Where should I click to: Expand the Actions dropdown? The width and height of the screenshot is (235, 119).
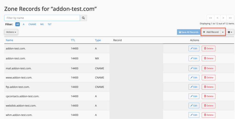[11, 32]
